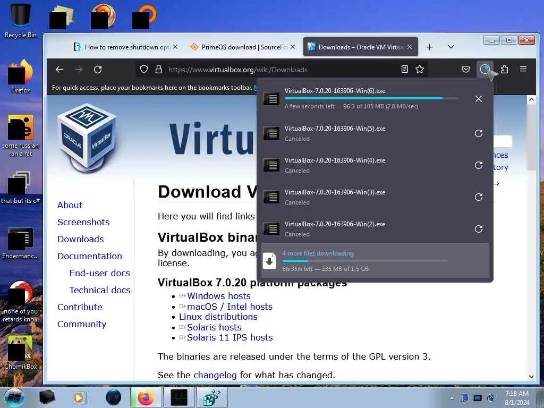The image size is (544, 408).
Task: Cancel the VirtualBox Win(6).exe download
Action: 479,99
